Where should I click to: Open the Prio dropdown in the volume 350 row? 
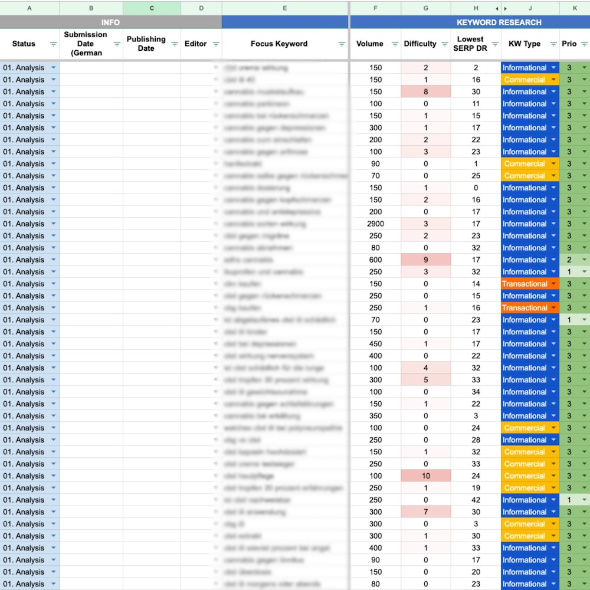[584, 416]
